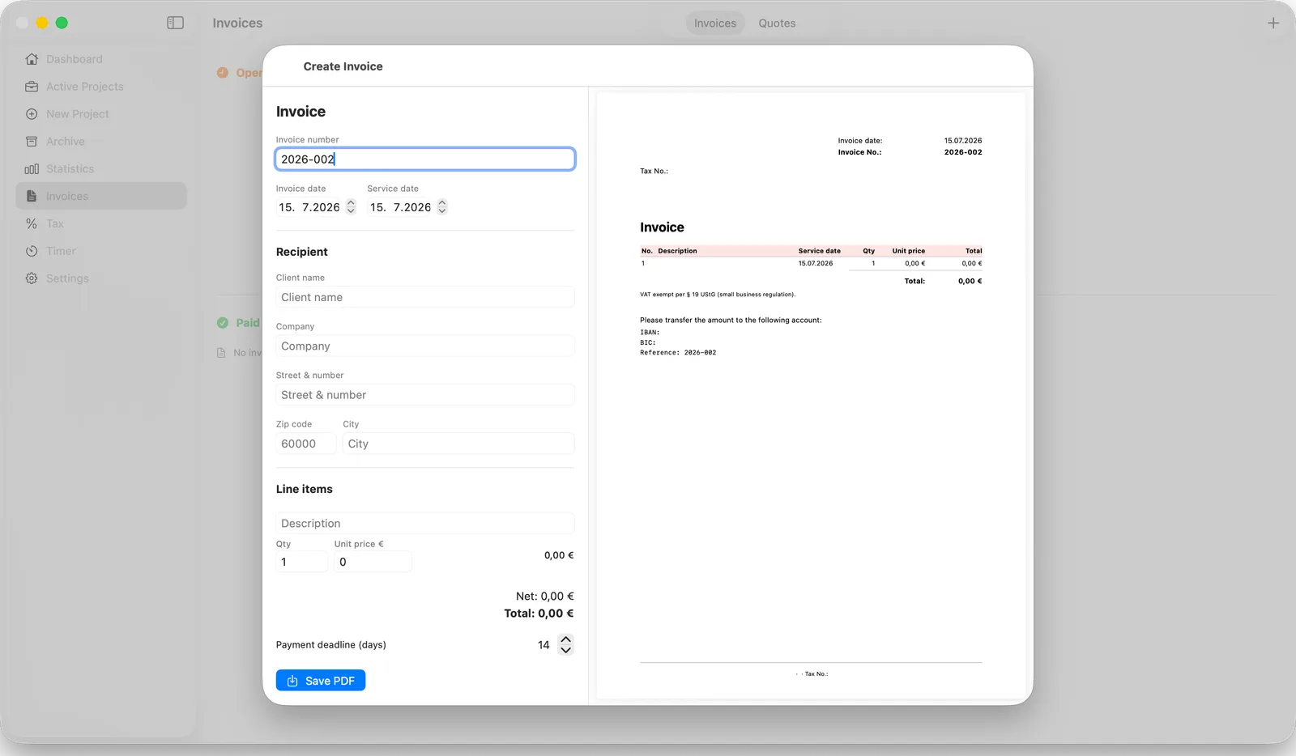Switch to the Quotes tab

point(777,23)
